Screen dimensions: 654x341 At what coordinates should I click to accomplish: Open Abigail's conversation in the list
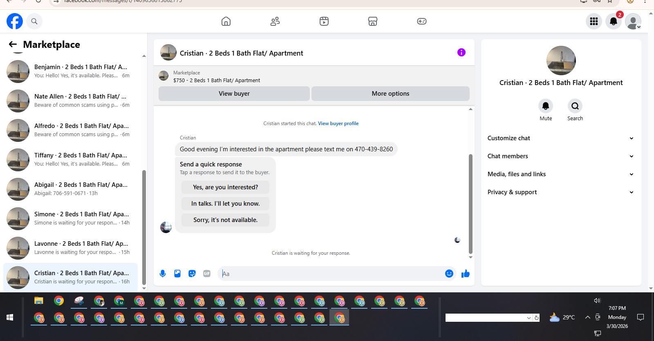coord(70,189)
